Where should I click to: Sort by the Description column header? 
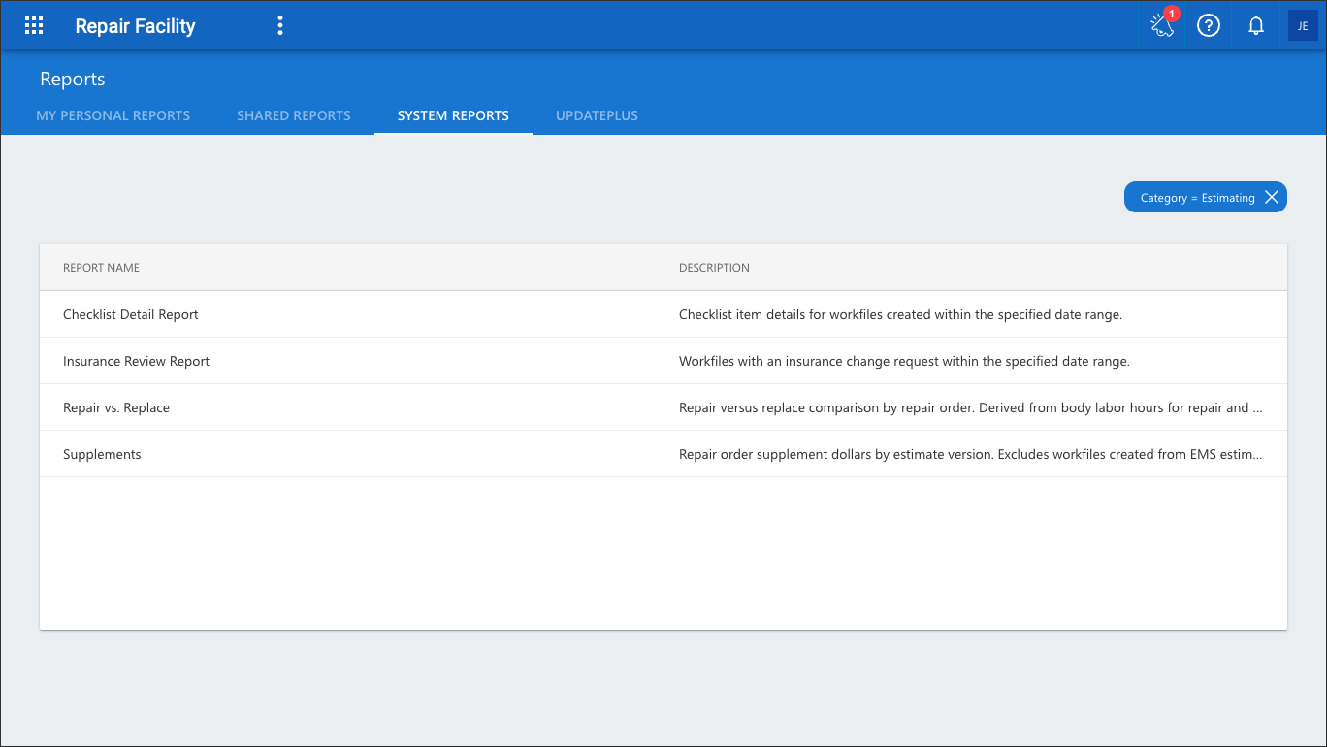tap(714, 268)
